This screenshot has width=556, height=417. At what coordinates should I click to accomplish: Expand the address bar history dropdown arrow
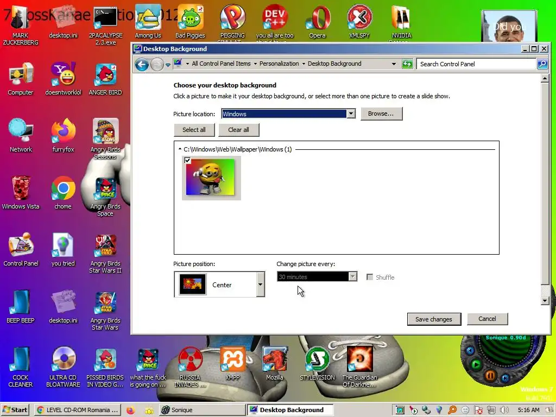click(394, 64)
